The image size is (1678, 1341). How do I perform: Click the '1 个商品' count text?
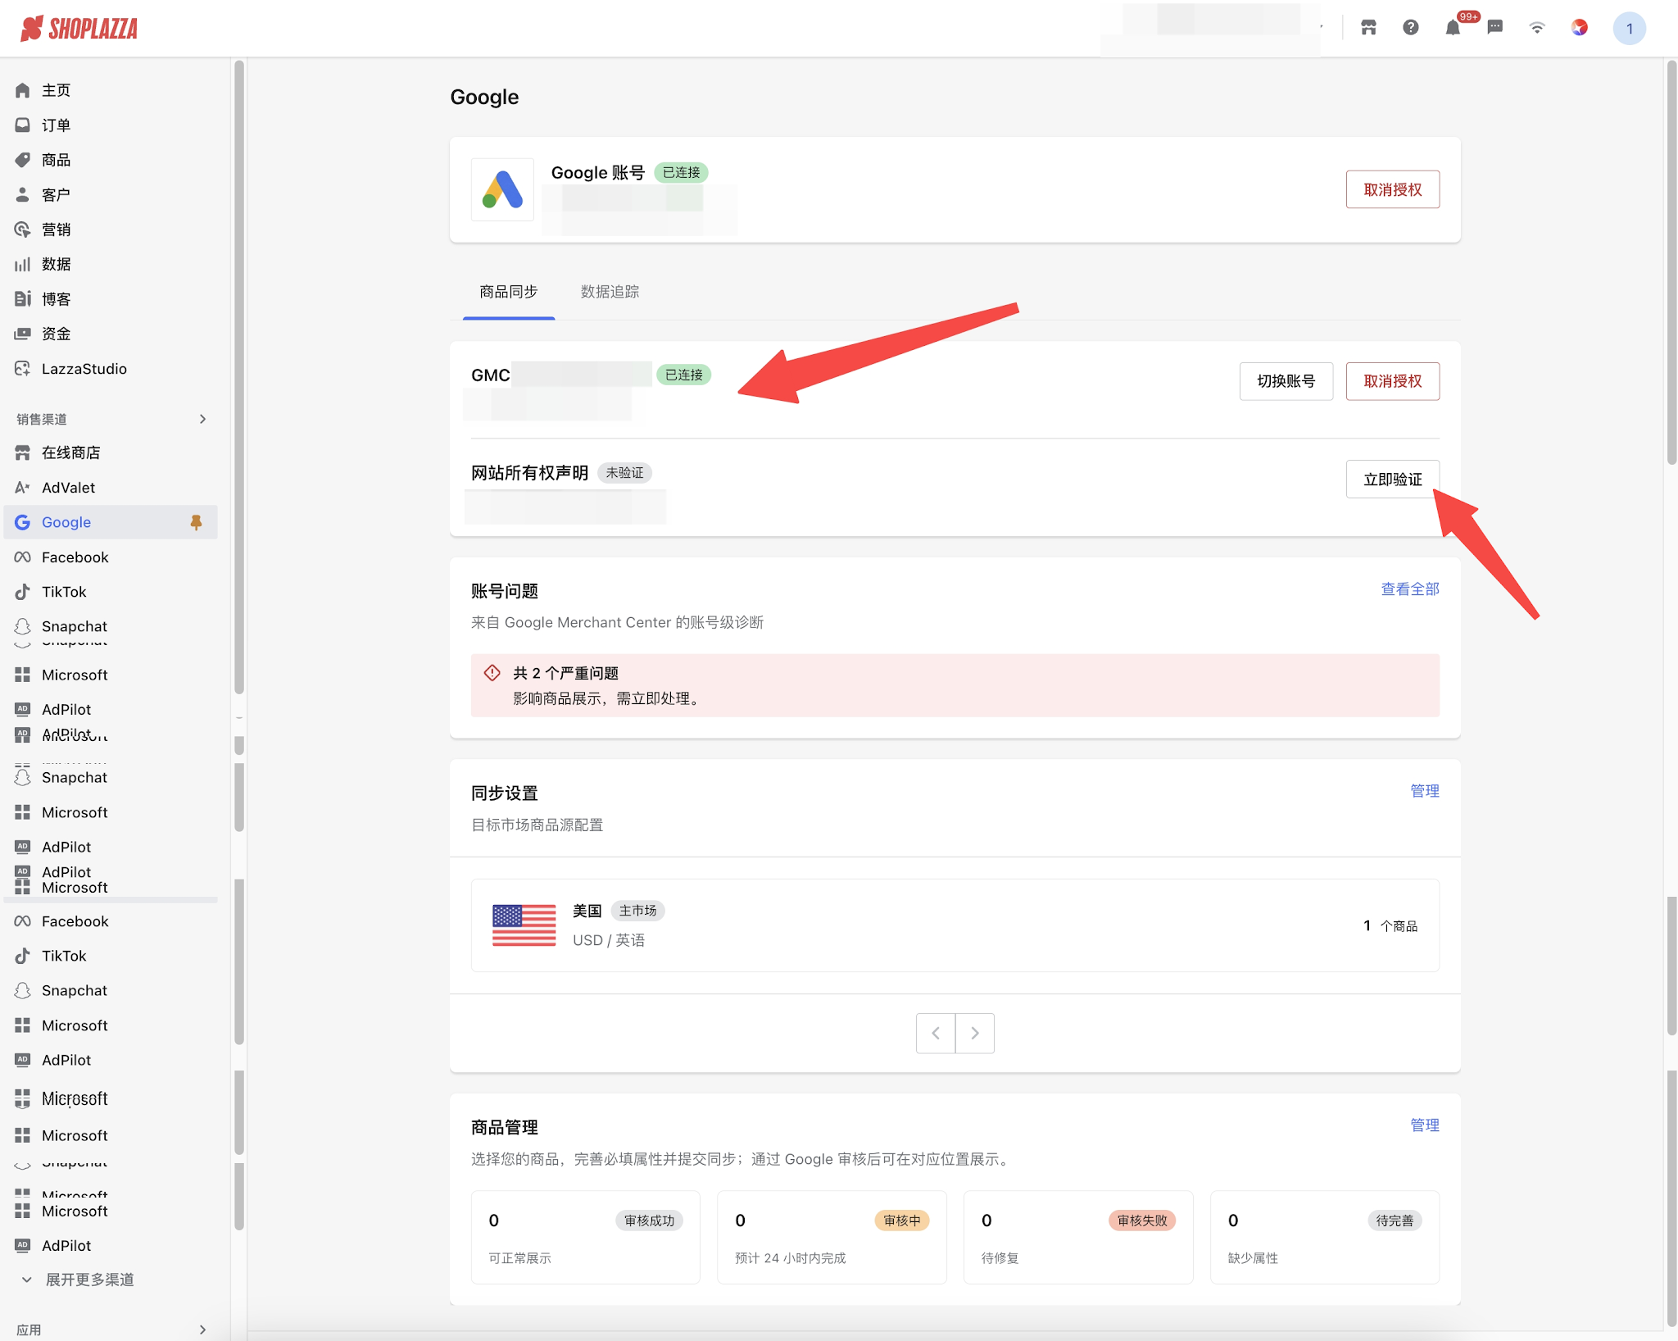pyautogui.click(x=1390, y=925)
